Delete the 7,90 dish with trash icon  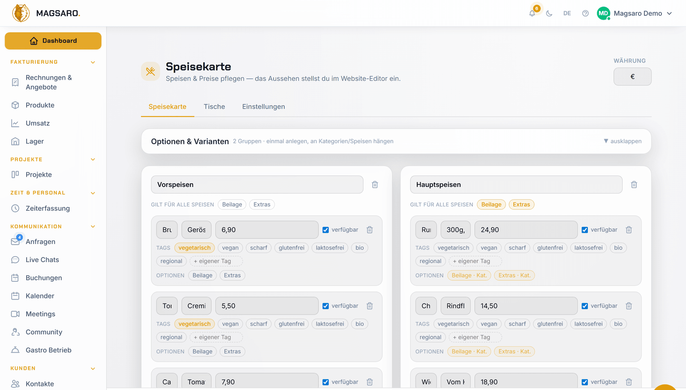pos(370,382)
